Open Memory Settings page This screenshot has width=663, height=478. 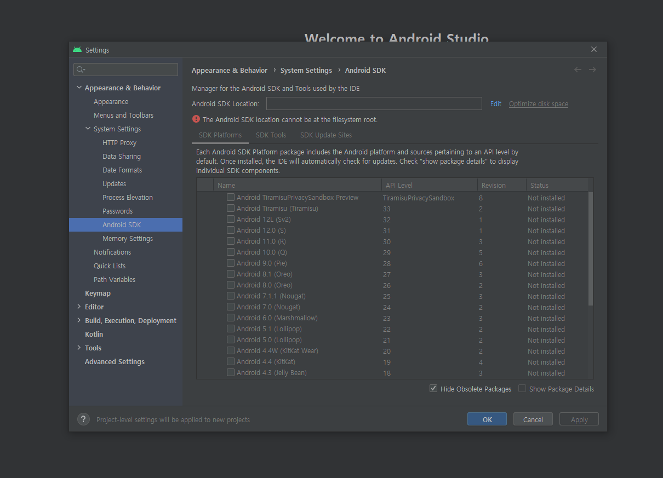click(x=128, y=238)
